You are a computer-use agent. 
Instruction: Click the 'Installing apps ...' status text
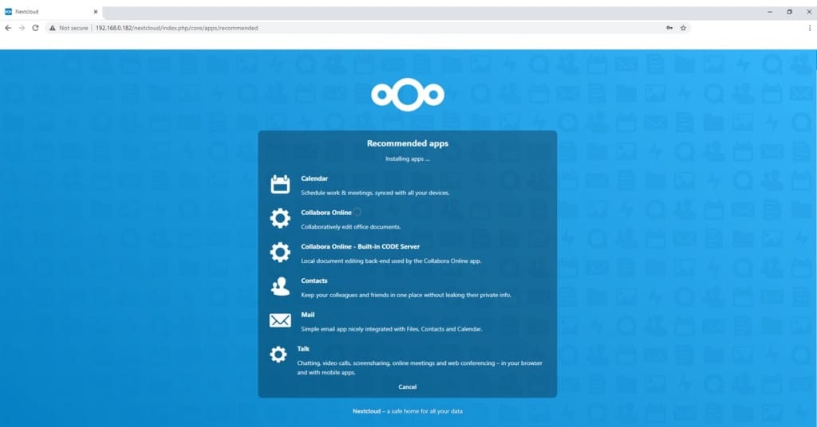coord(408,159)
